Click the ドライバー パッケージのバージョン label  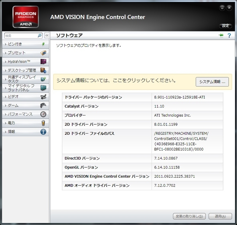93,97
